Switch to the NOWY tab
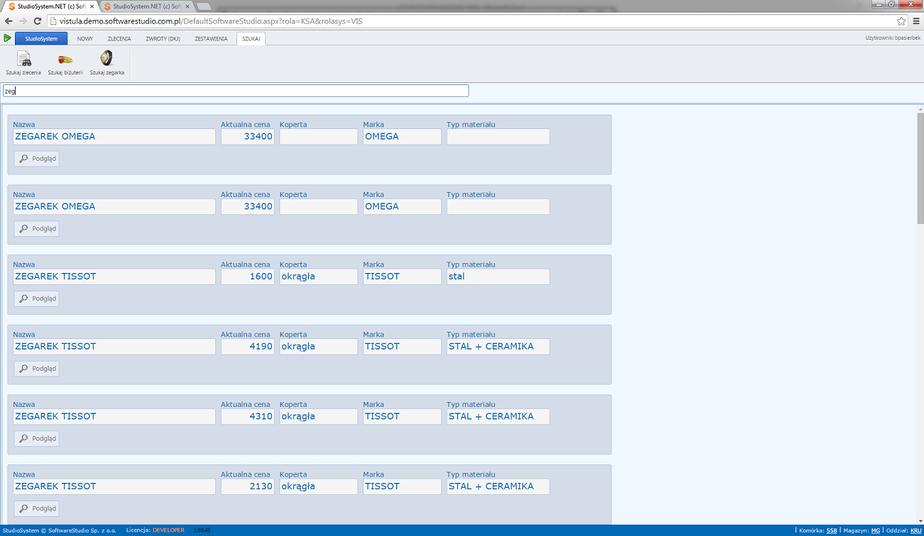Screen dimensions: 924x536 coord(85,39)
